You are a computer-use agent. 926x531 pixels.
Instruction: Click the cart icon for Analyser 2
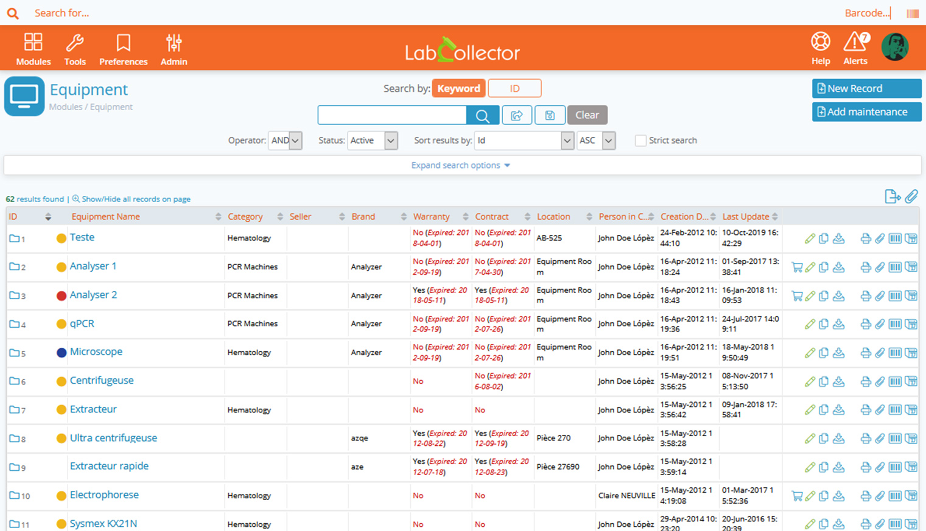[796, 296]
